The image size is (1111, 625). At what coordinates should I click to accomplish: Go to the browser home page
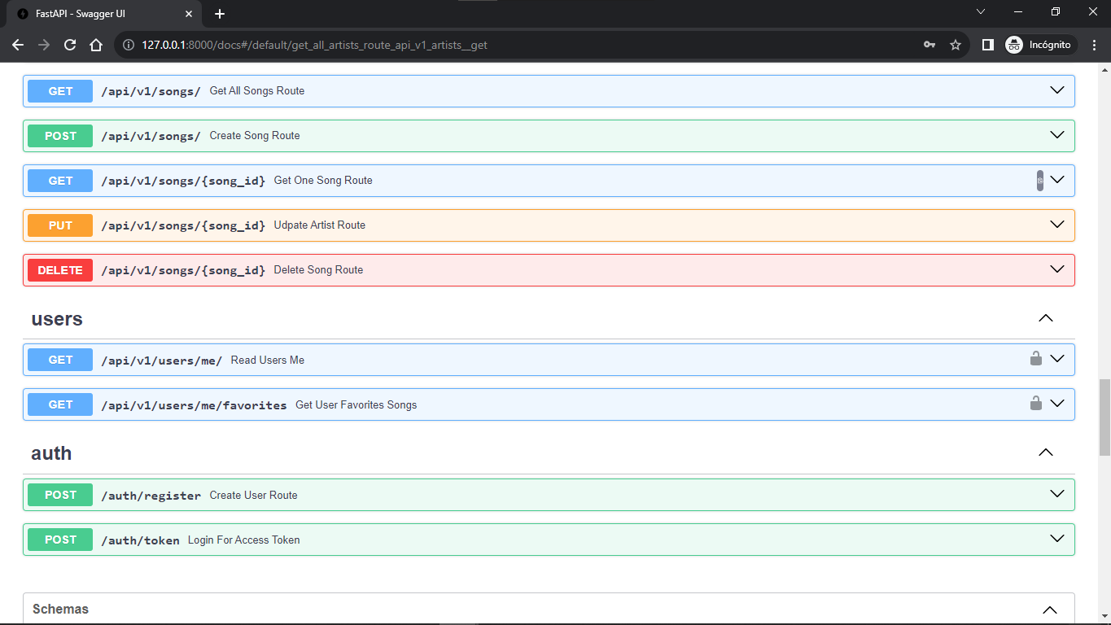(x=96, y=45)
